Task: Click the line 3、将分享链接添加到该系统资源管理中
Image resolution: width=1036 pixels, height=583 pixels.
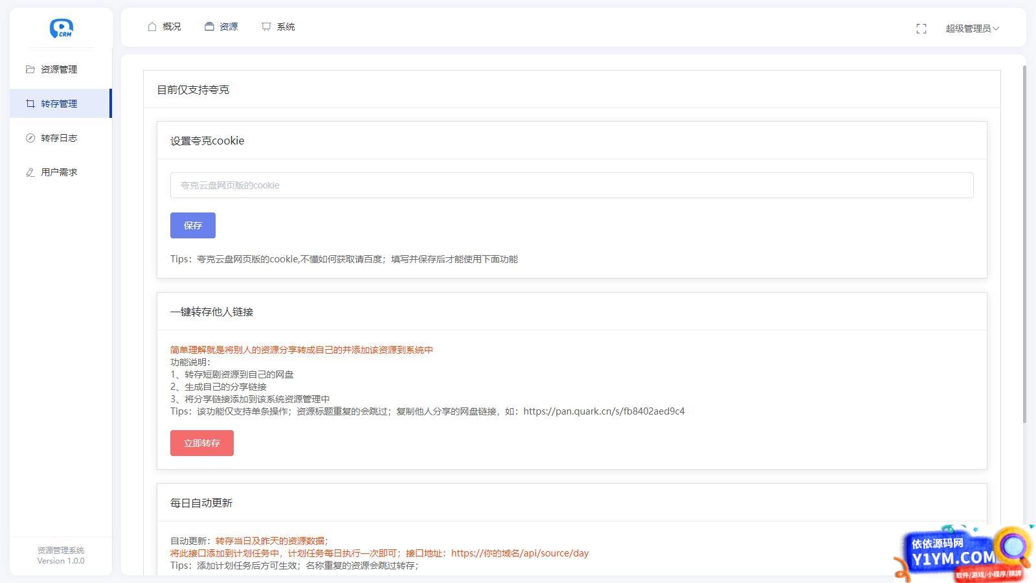Action: pyautogui.click(x=250, y=399)
